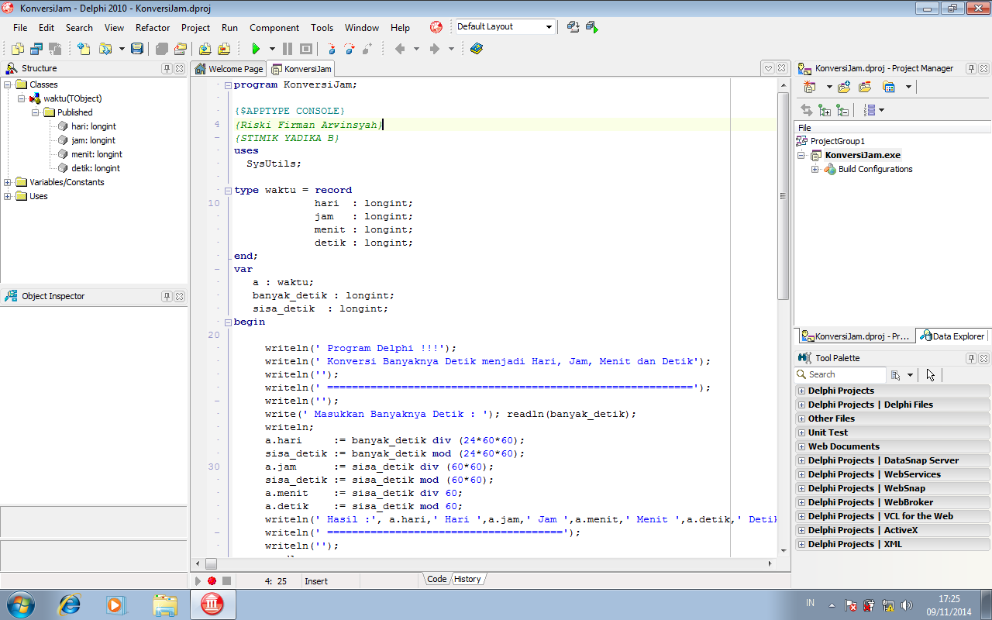Expand all nodes in Project Manager toolbar
The width and height of the screenshot is (992, 620).
click(825, 110)
